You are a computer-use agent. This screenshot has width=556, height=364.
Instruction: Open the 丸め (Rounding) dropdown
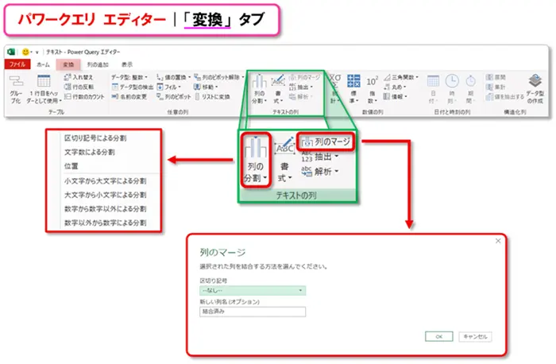tap(395, 87)
